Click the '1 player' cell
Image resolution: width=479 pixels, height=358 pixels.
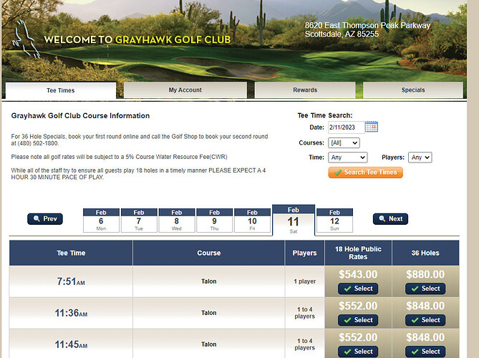coord(304,281)
